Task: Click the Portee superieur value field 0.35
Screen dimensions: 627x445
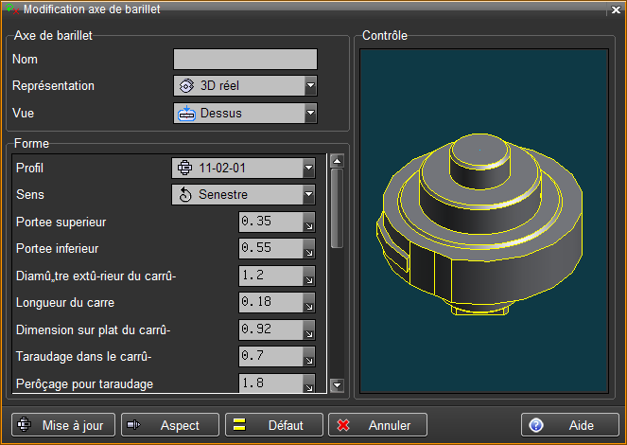Action: pos(270,222)
